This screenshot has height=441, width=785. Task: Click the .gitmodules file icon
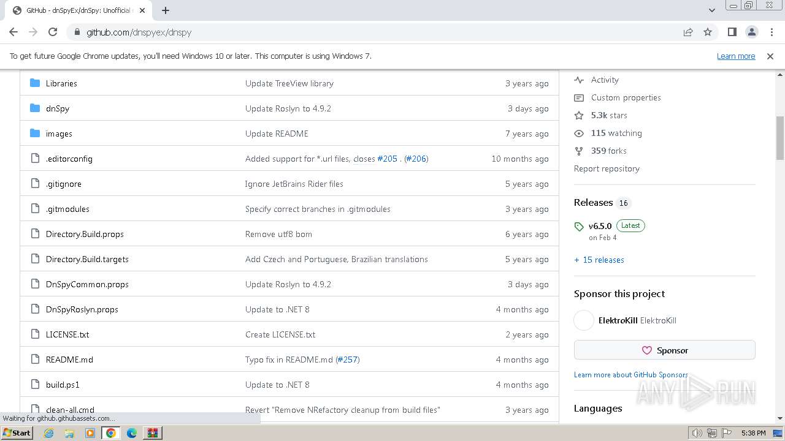coord(35,209)
